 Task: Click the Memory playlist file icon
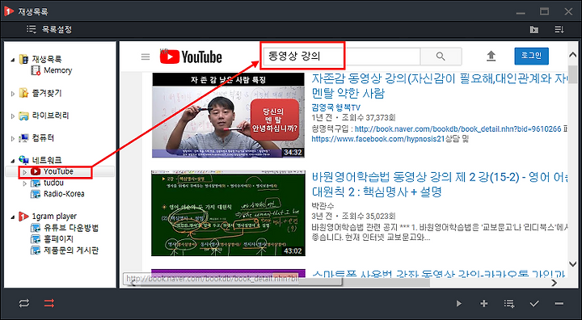coord(36,70)
